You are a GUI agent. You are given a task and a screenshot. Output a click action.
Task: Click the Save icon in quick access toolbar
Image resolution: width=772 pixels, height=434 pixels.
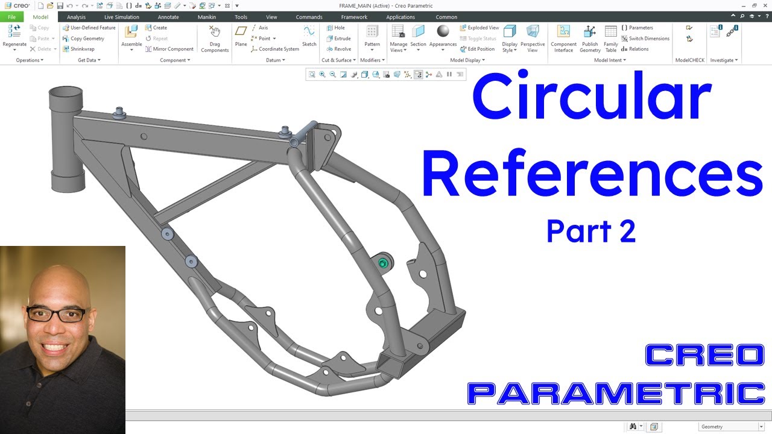coord(60,5)
